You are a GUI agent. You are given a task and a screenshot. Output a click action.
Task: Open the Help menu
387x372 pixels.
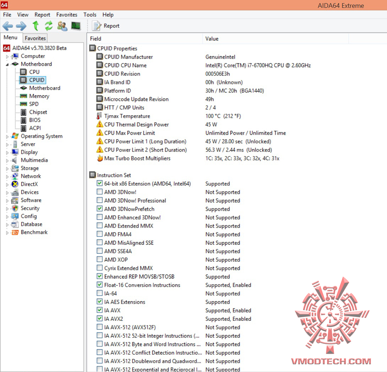pyautogui.click(x=108, y=15)
